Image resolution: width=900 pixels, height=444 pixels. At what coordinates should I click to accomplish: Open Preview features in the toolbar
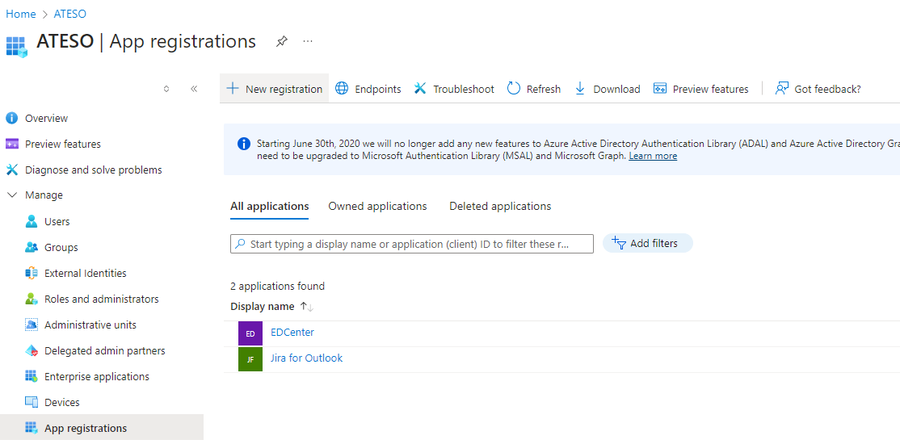pos(700,89)
